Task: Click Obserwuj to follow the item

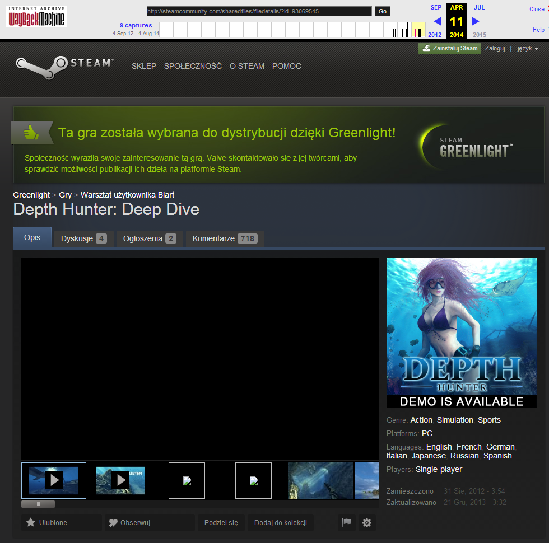Action: (x=150, y=523)
